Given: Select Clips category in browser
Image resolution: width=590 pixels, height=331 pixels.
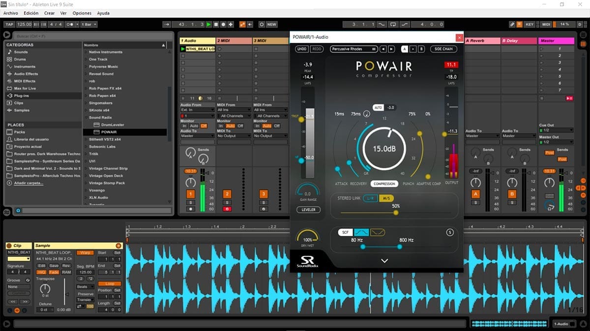Looking at the screenshot, I should point(19,103).
